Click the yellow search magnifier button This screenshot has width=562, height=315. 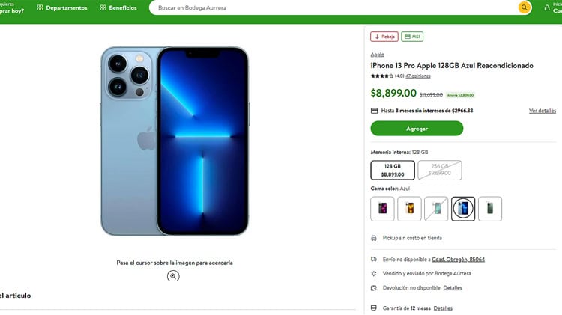(x=525, y=7)
